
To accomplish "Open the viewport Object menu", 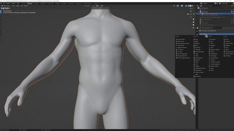I will click(x=26, y=6).
